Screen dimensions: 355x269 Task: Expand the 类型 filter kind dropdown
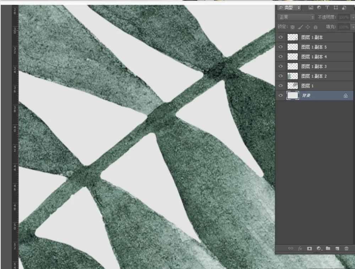[x=289, y=8]
